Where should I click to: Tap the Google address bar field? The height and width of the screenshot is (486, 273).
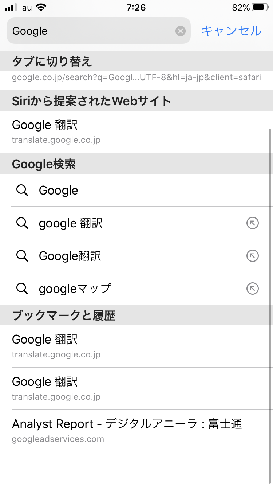[x=91, y=31]
